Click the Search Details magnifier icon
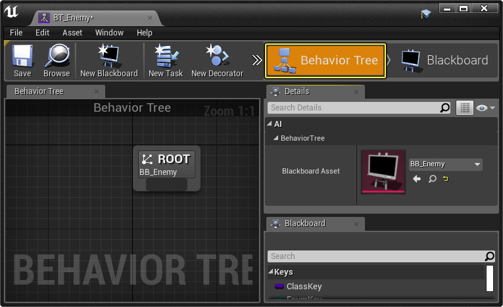Viewport: 503px width, 307px height. coord(444,108)
